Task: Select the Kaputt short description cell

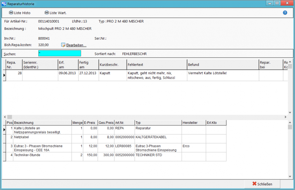Action: click(113, 75)
